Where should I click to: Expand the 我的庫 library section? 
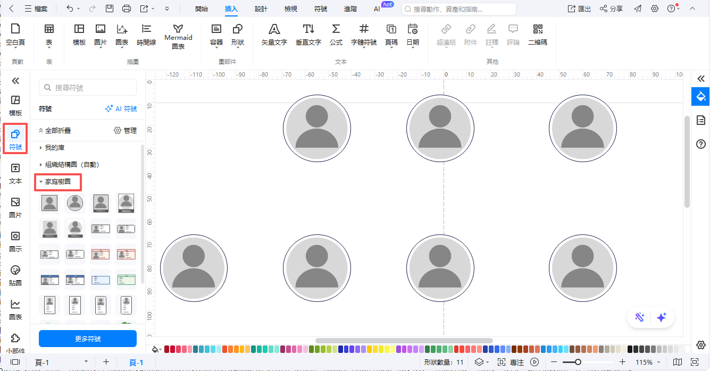tap(55, 147)
